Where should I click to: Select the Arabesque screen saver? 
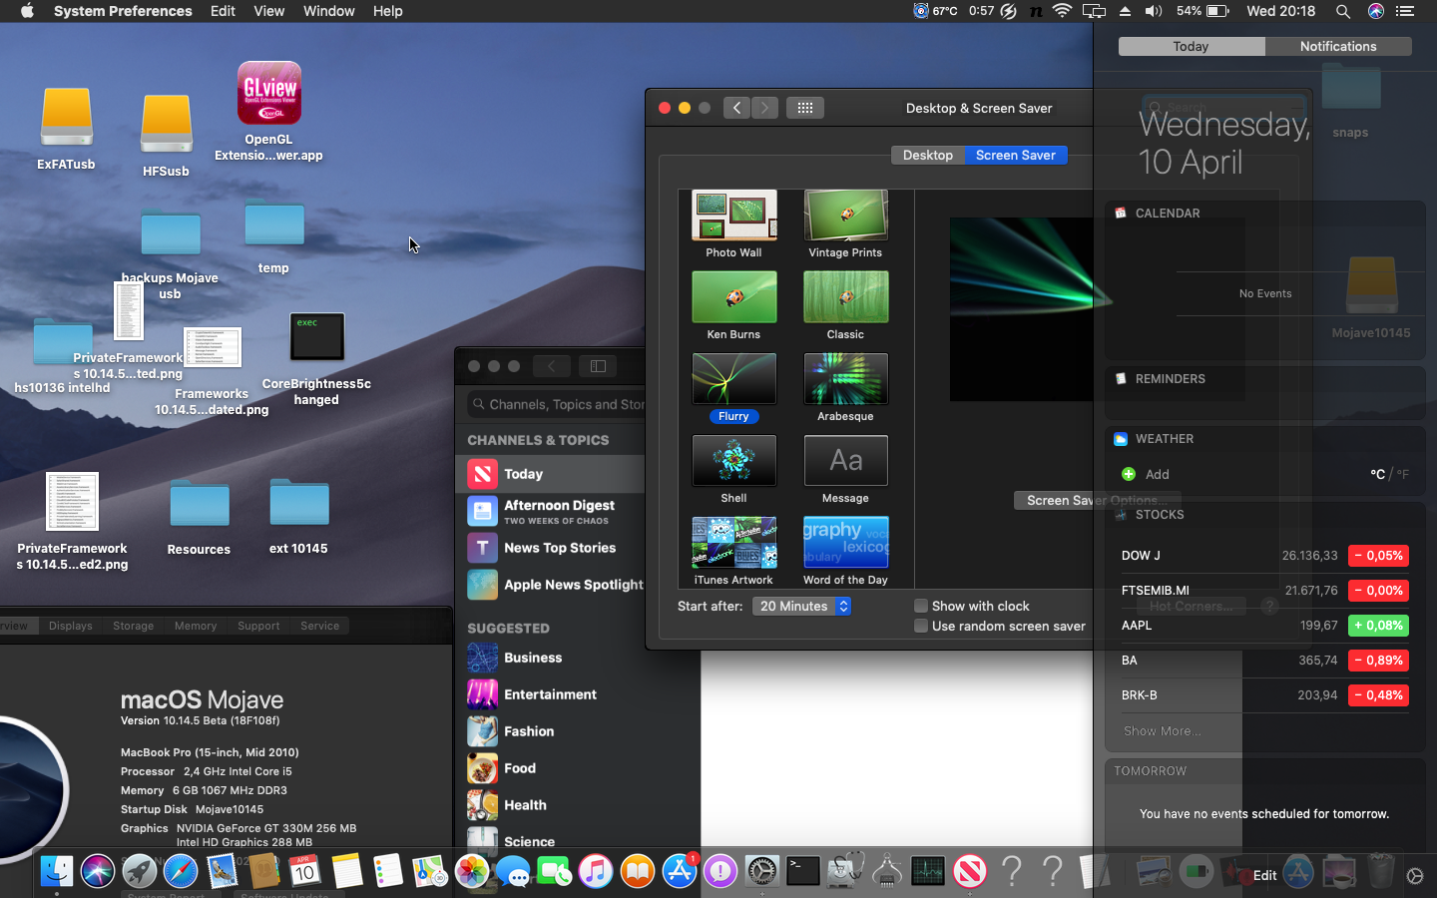(x=845, y=387)
